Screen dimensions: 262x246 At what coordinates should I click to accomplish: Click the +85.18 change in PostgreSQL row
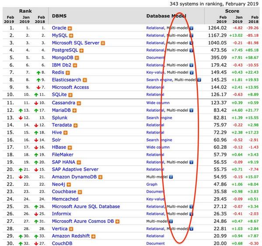pos(252,50)
